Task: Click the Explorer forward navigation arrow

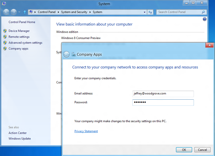Action: (14, 12)
